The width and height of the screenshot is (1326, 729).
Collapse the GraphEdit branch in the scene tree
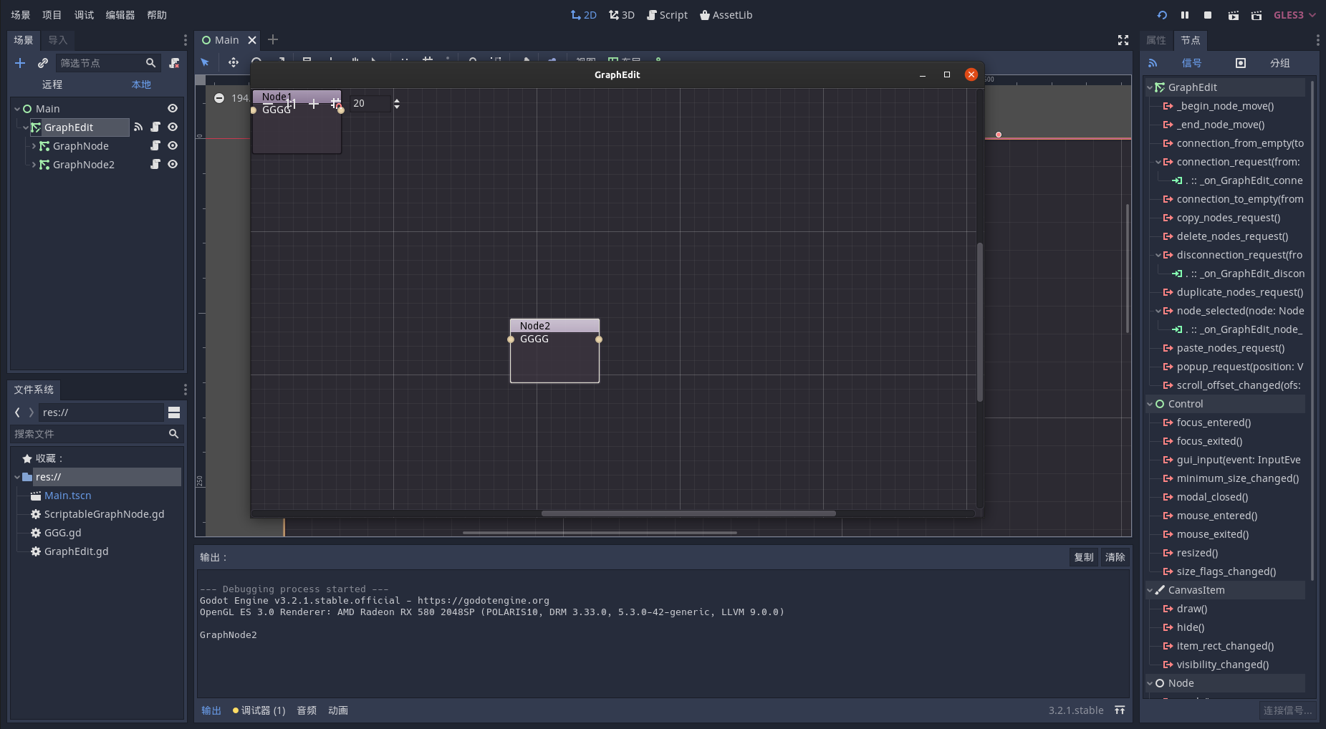pos(25,127)
